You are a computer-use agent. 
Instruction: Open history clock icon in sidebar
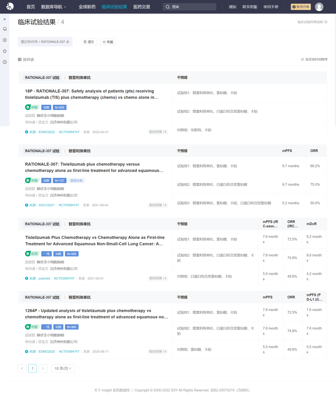click(5, 62)
